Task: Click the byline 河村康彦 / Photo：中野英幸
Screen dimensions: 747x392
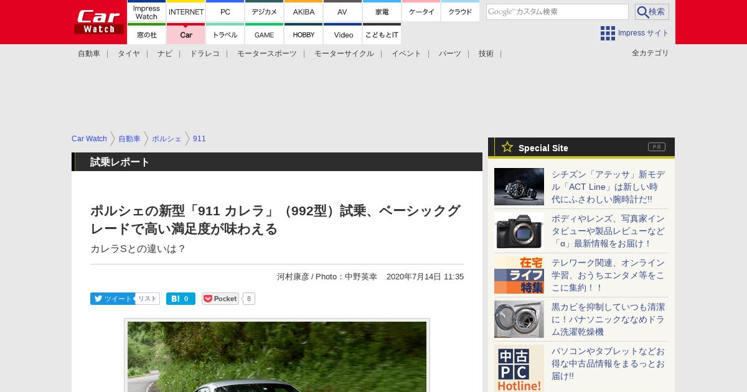Action: click(327, 277)
